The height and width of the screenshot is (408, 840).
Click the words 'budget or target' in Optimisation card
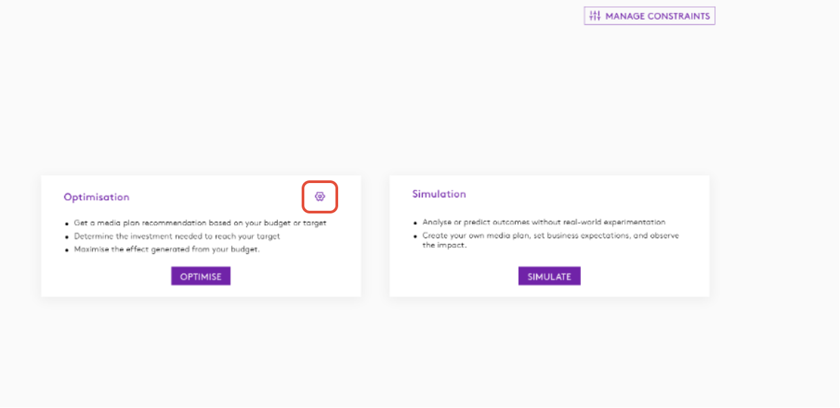click(294, 223)
